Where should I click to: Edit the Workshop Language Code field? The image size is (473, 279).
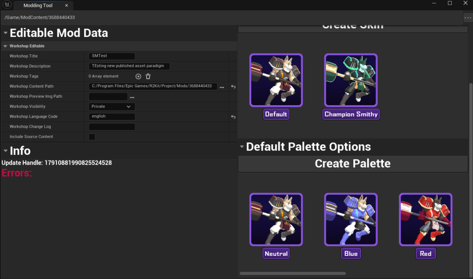click(112, 116)
